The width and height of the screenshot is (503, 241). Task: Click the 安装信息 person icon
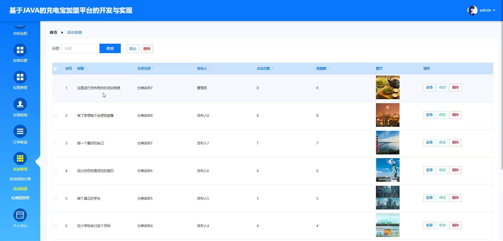[x=20, y=104]
